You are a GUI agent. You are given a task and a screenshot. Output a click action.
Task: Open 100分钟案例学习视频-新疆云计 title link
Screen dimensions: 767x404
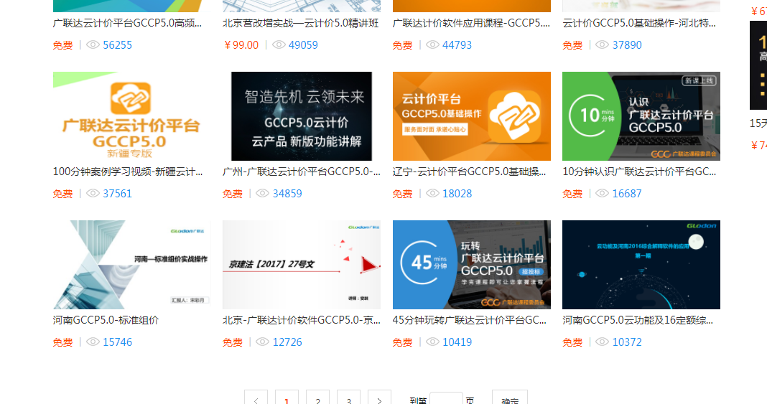128,172
